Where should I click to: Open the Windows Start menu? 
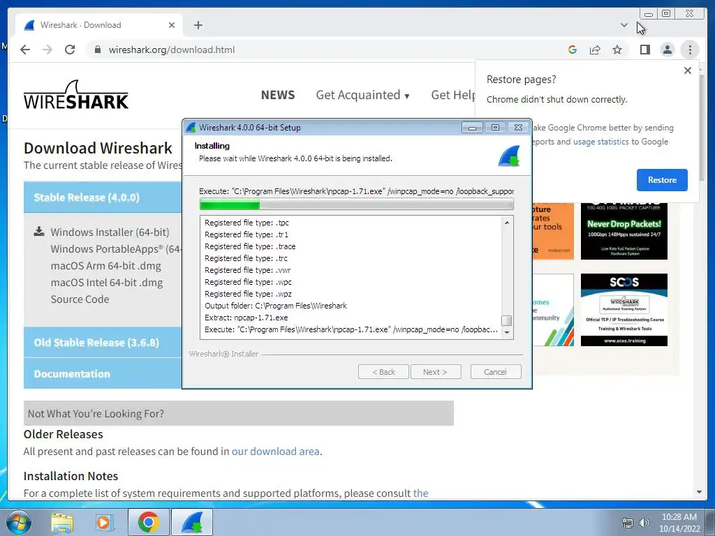18,522
